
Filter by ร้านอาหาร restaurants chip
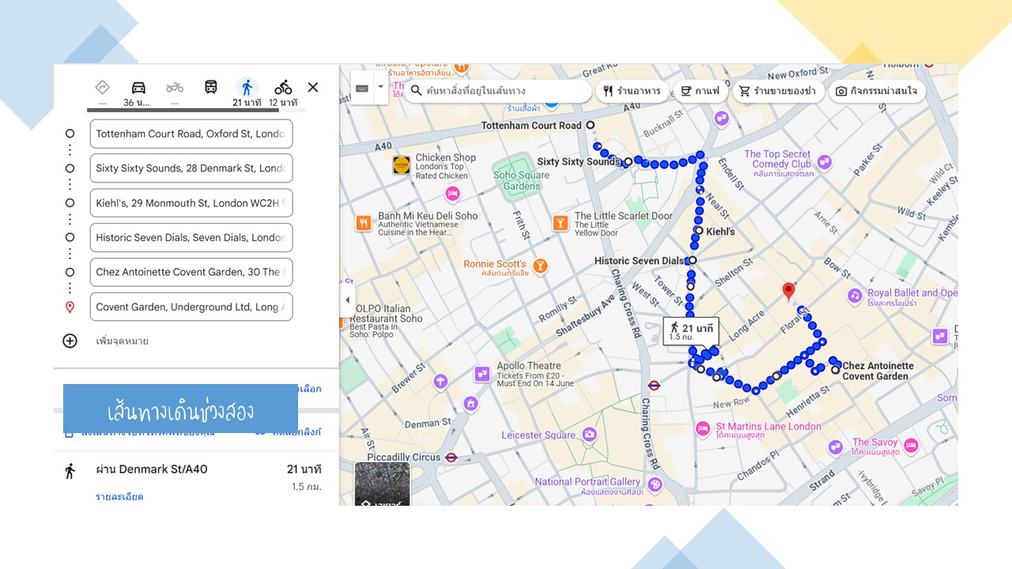632,91
